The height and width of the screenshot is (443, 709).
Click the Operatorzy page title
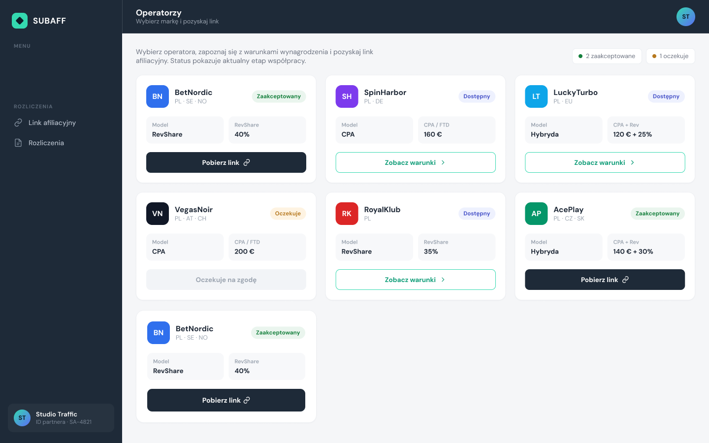pyautogui.click(x=159, y=13)
